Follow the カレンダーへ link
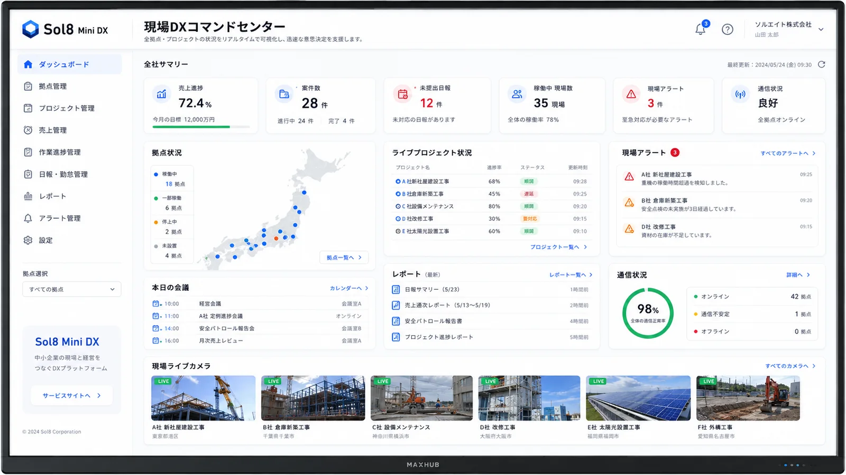Screen dimensions: 846x475 point(349,288)
